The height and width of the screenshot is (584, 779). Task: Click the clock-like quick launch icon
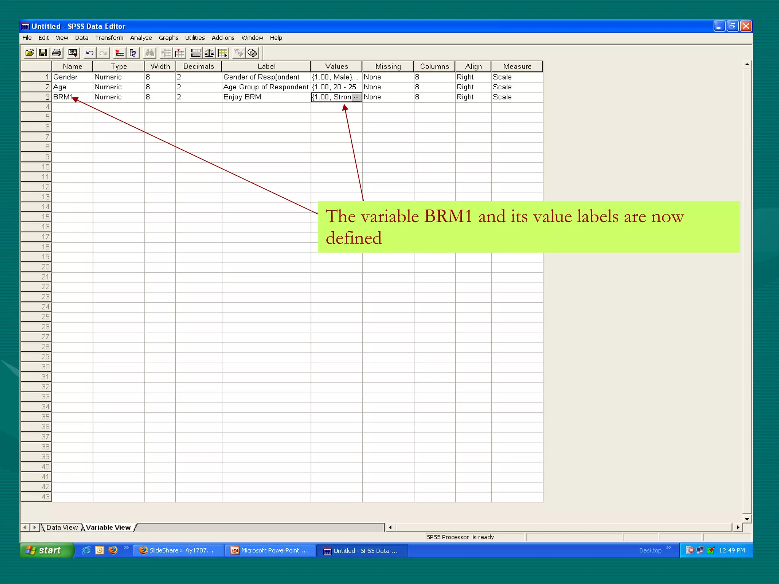[100, 550]
